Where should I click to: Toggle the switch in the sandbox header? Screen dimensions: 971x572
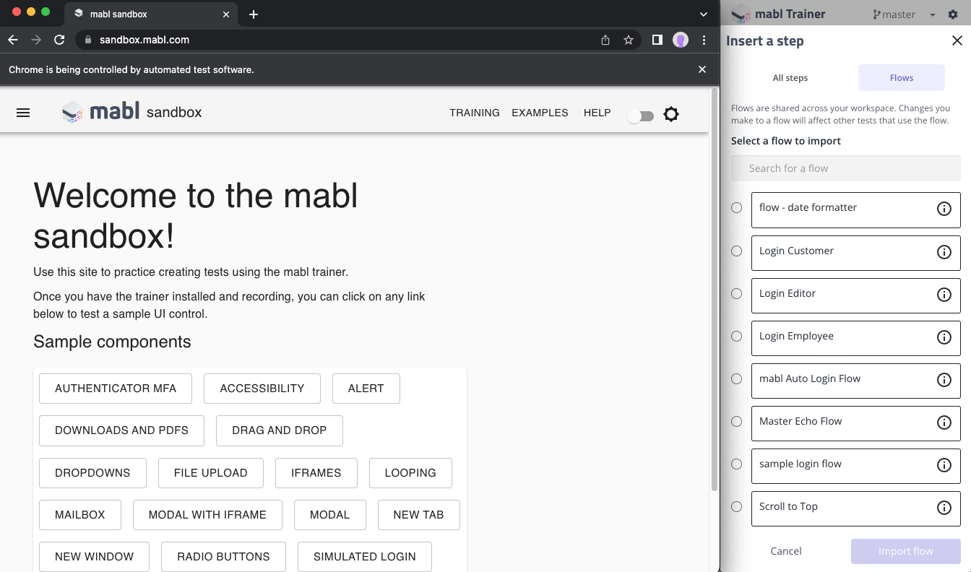[640, 116]
